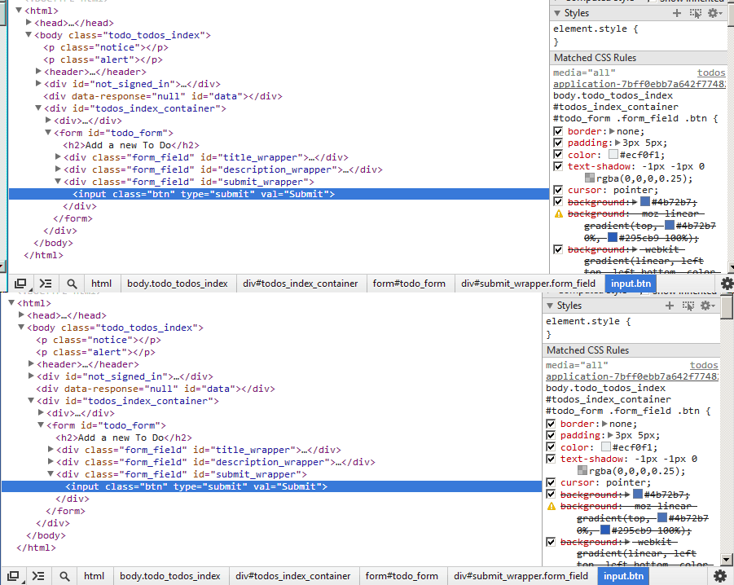
Task: Open application-7bff0ebb7a642f7748 link in upper panel
Action: pyautogui.click(x=639, y=84)
